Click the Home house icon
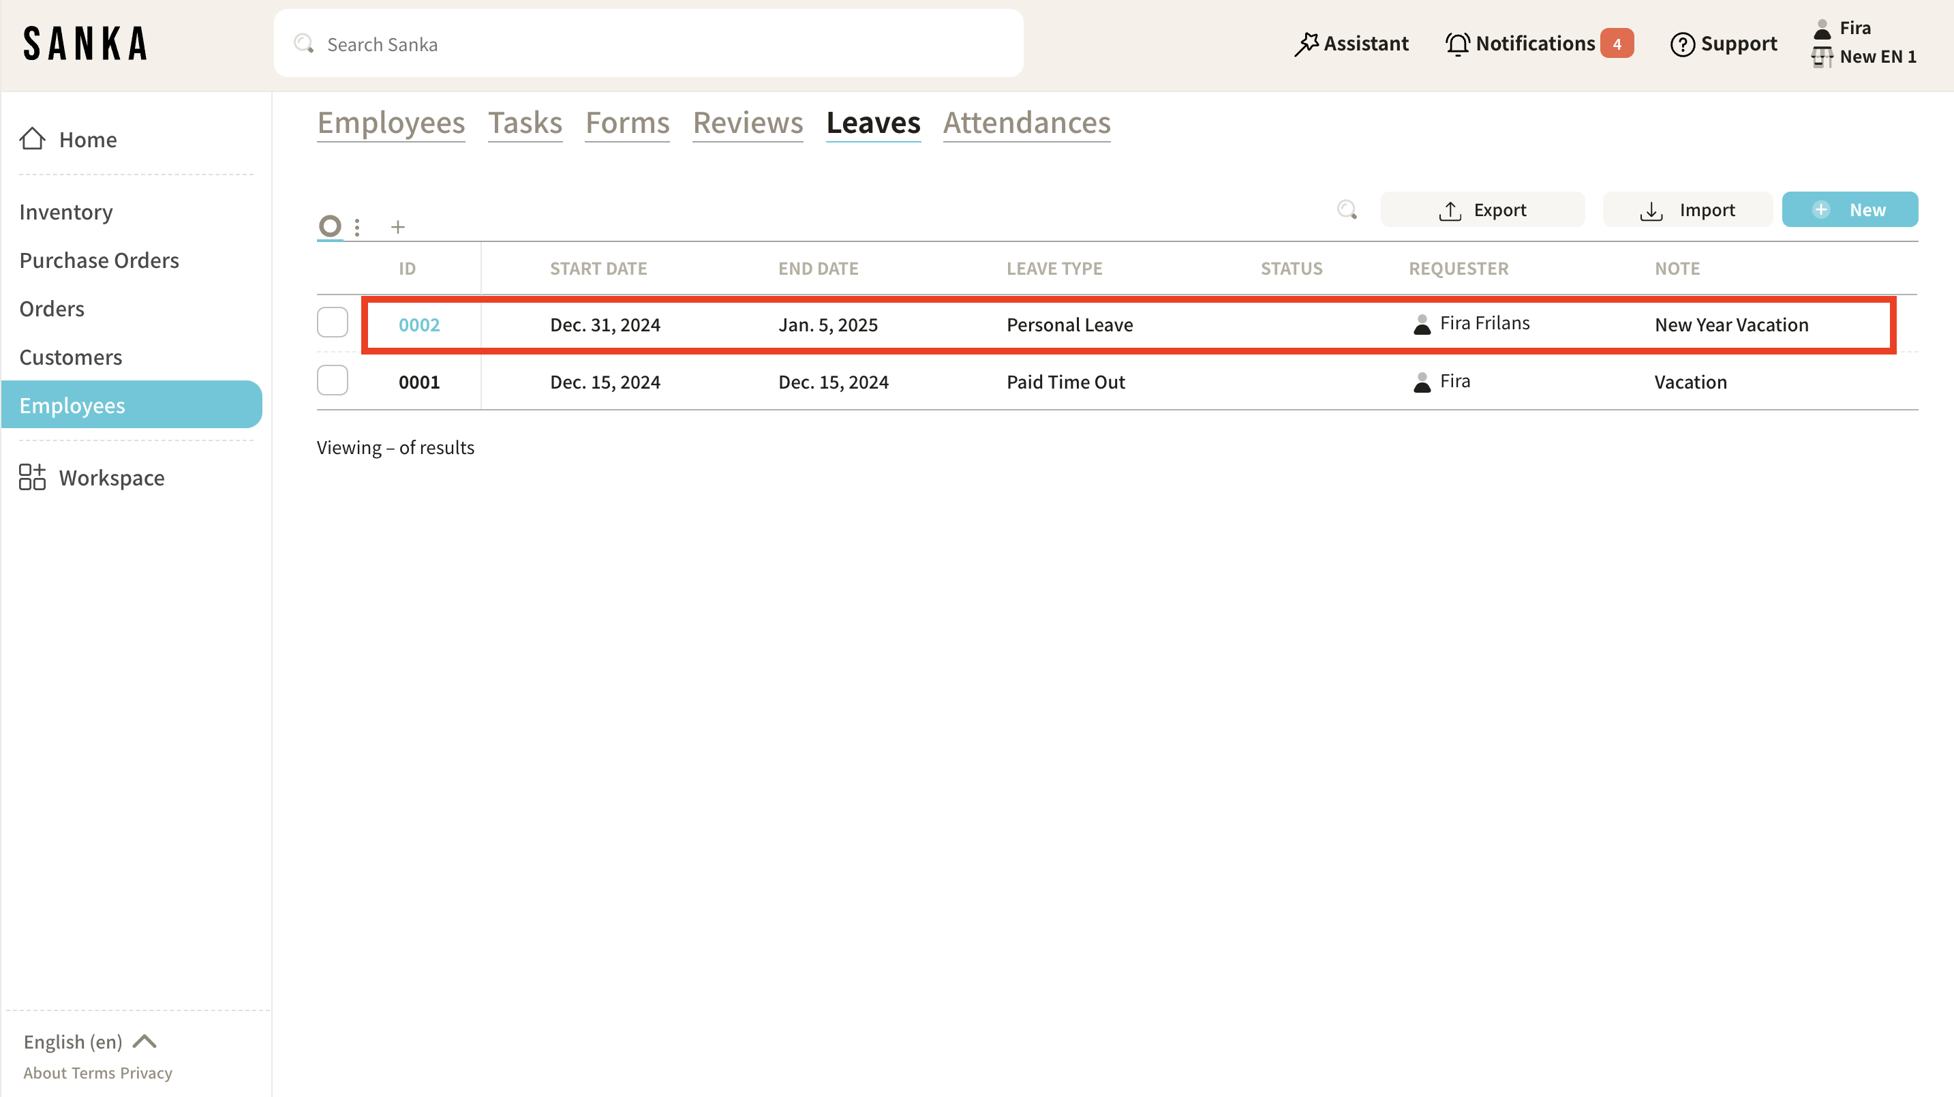1954x1097 pixels. (32, 139)
